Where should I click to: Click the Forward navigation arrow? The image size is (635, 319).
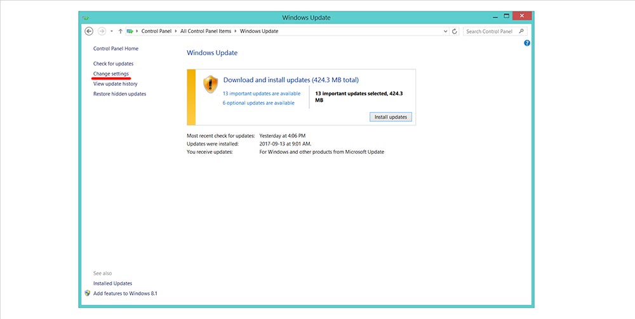102,31
